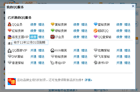Activate 飞车紫钻 with 开通

pyautogui.click(x=119, y=57)
